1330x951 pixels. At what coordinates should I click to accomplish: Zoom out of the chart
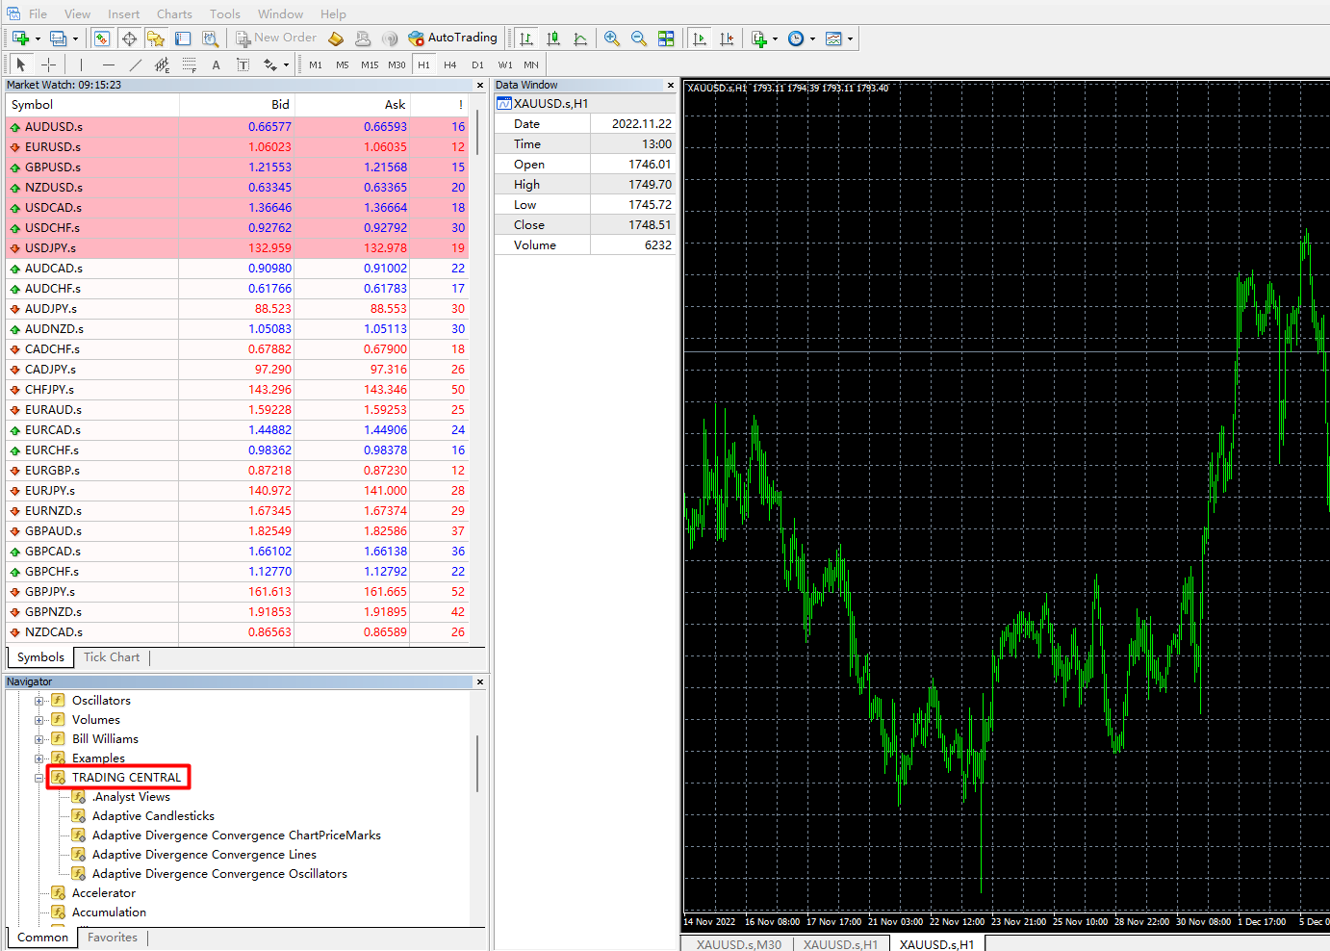[638, 39]
